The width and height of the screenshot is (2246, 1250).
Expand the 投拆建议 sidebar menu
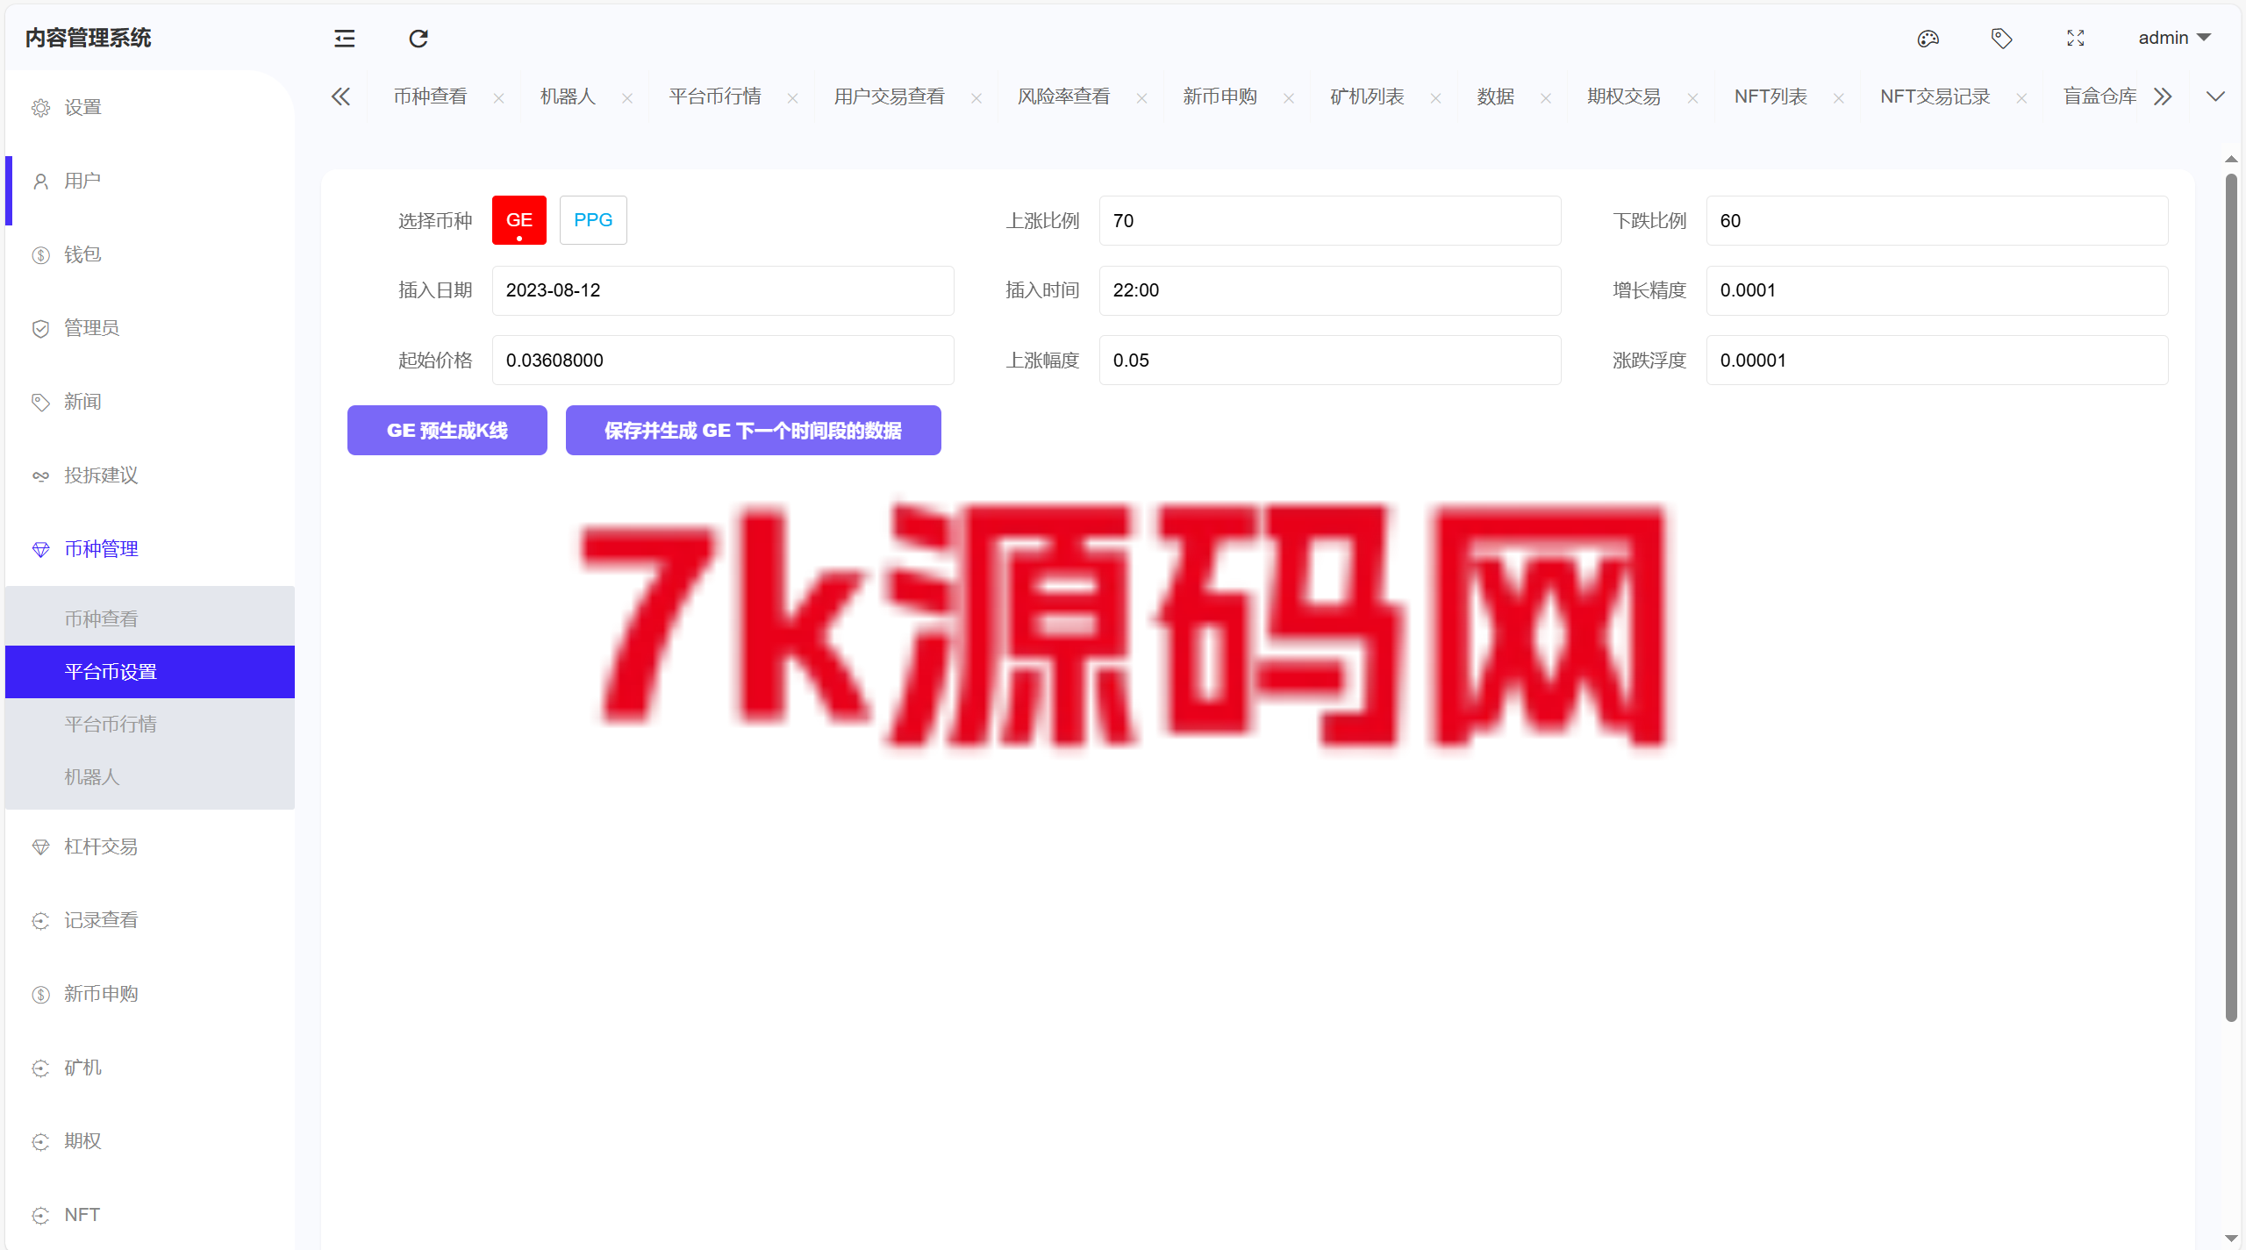[150, 475]
